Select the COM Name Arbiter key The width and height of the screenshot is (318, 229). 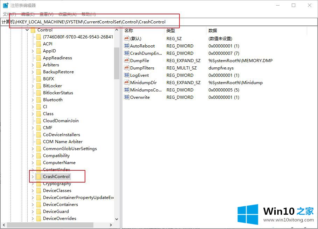63,142
